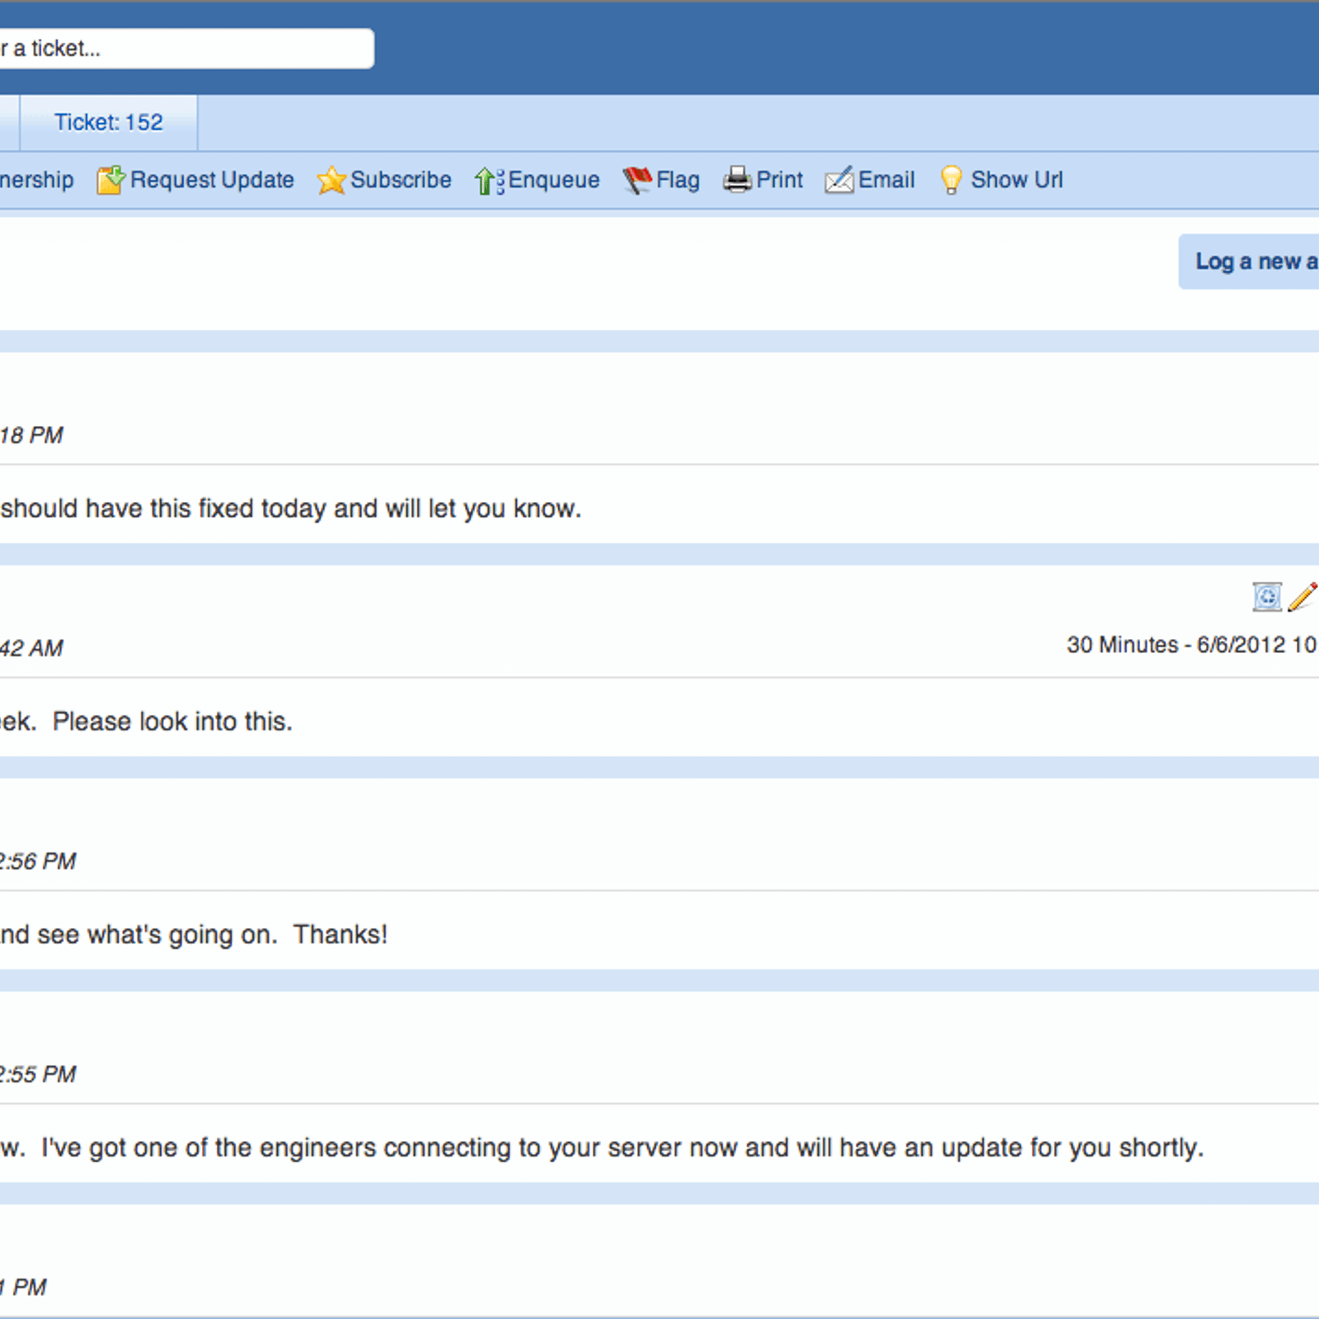Click the Enqueue label

553,180
